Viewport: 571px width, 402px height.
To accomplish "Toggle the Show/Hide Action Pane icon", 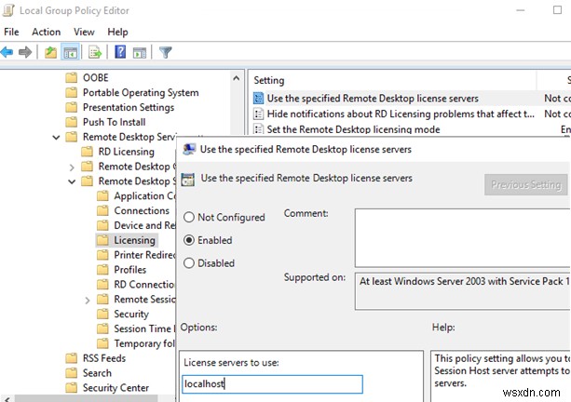I will (140, 52).
